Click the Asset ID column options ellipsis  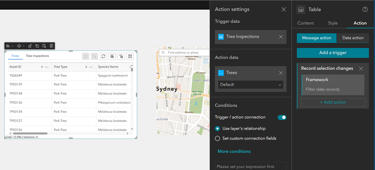pyautogui.click(x=47, y=67)
